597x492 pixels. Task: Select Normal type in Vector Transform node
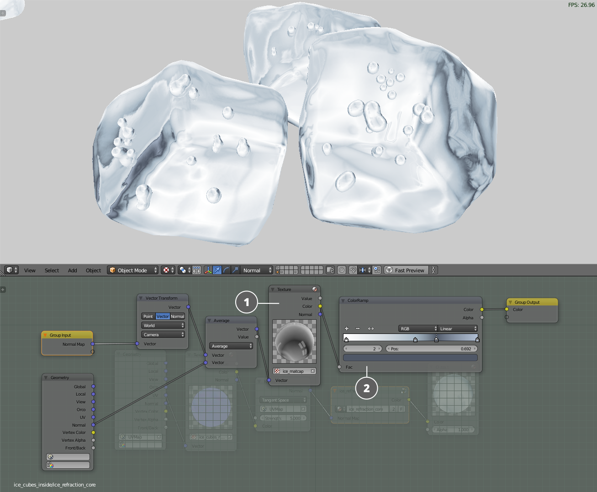coord(178,316)
